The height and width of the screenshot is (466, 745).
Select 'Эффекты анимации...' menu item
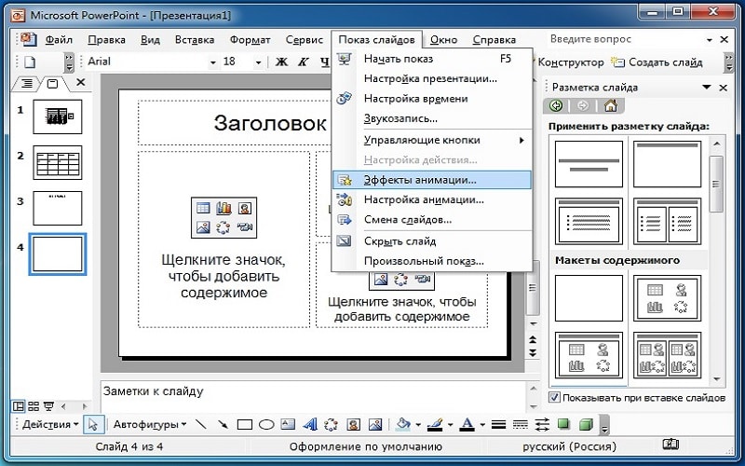(431, 180)
